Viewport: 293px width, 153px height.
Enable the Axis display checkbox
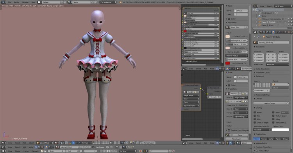click(x=255, y=116)
